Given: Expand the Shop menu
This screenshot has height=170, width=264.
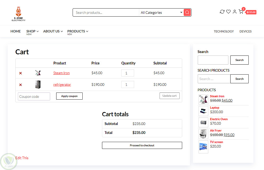Looking at the screenshot, I should click(32, 31).
